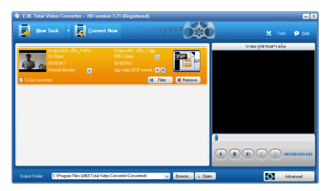
Task: Click the 595 k Bytes size text
Action: pyautogui.click(x=124, y=56)
